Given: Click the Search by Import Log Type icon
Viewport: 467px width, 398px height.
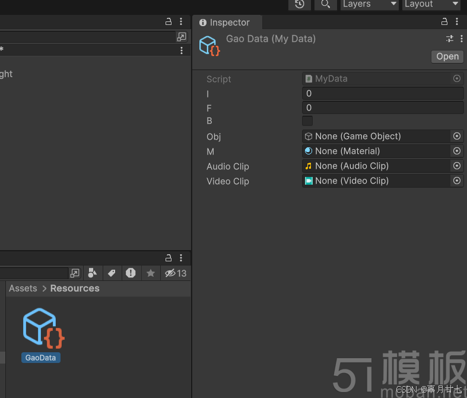Looking at the screenshot, I should point(131,273).
